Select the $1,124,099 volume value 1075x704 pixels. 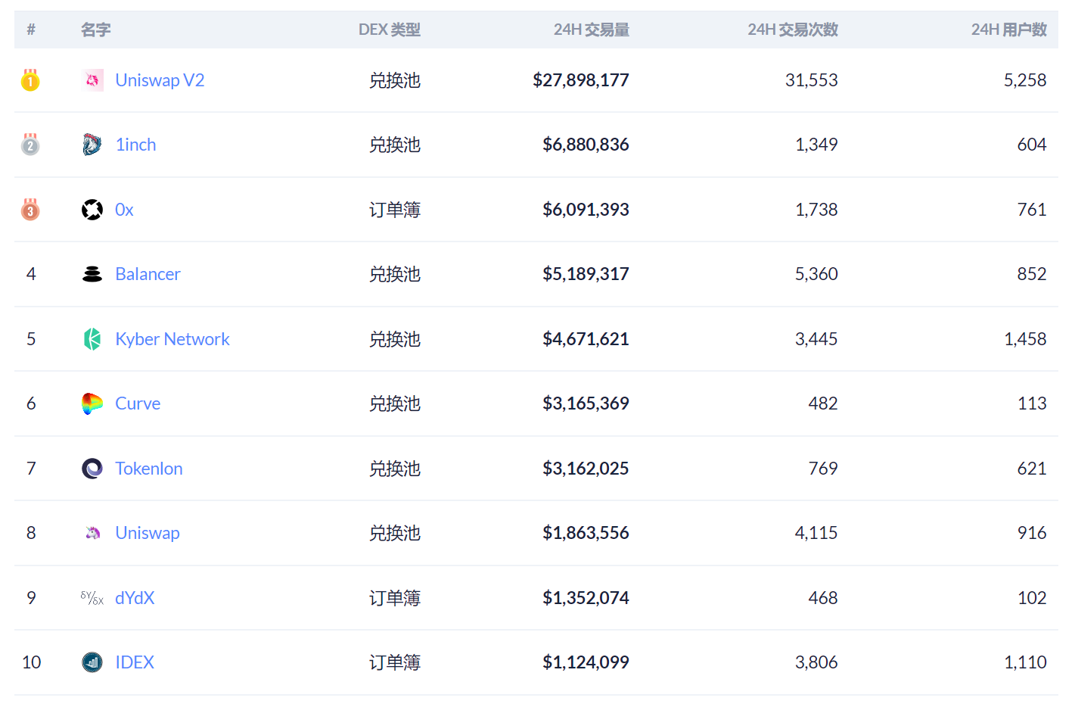586,662
